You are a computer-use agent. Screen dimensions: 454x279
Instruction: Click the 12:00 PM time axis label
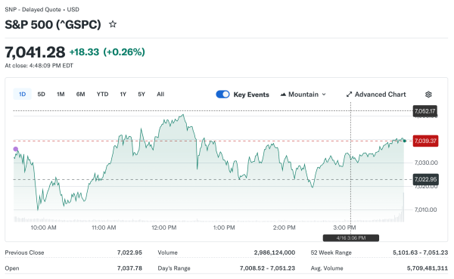click(164, 228)
